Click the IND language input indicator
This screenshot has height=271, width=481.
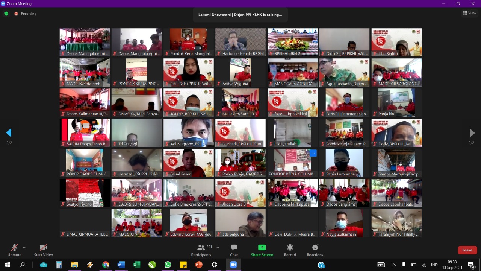[434, 265]
